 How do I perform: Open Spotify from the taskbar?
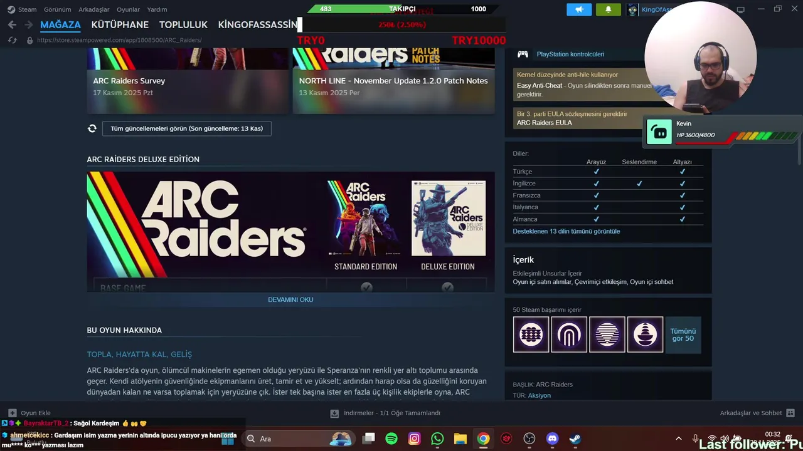coord(391,438)
